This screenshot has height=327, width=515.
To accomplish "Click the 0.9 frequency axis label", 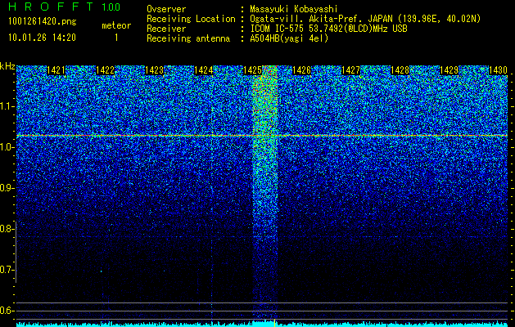I will point(7,188).
